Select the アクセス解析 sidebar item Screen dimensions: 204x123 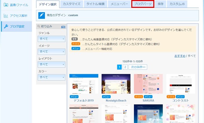point(16,16)
